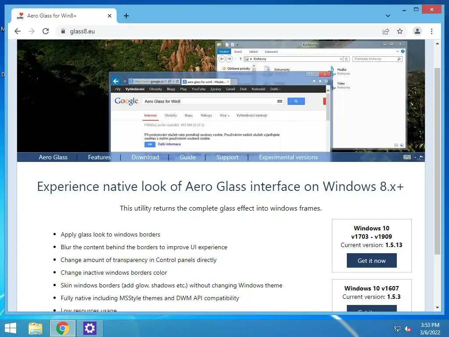Viewport: 449px width, 337px height.
Task: Select the Aero Glass for Win8+ tab
Action: point(64,16)
